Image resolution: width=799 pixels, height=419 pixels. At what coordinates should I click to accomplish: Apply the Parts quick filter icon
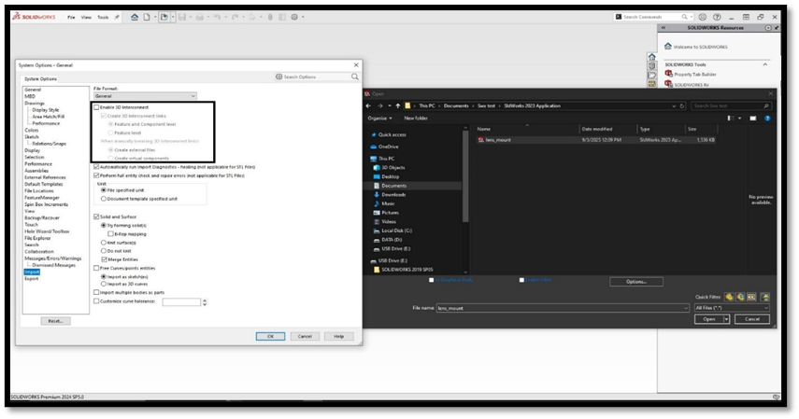click(x=729, y=297)
